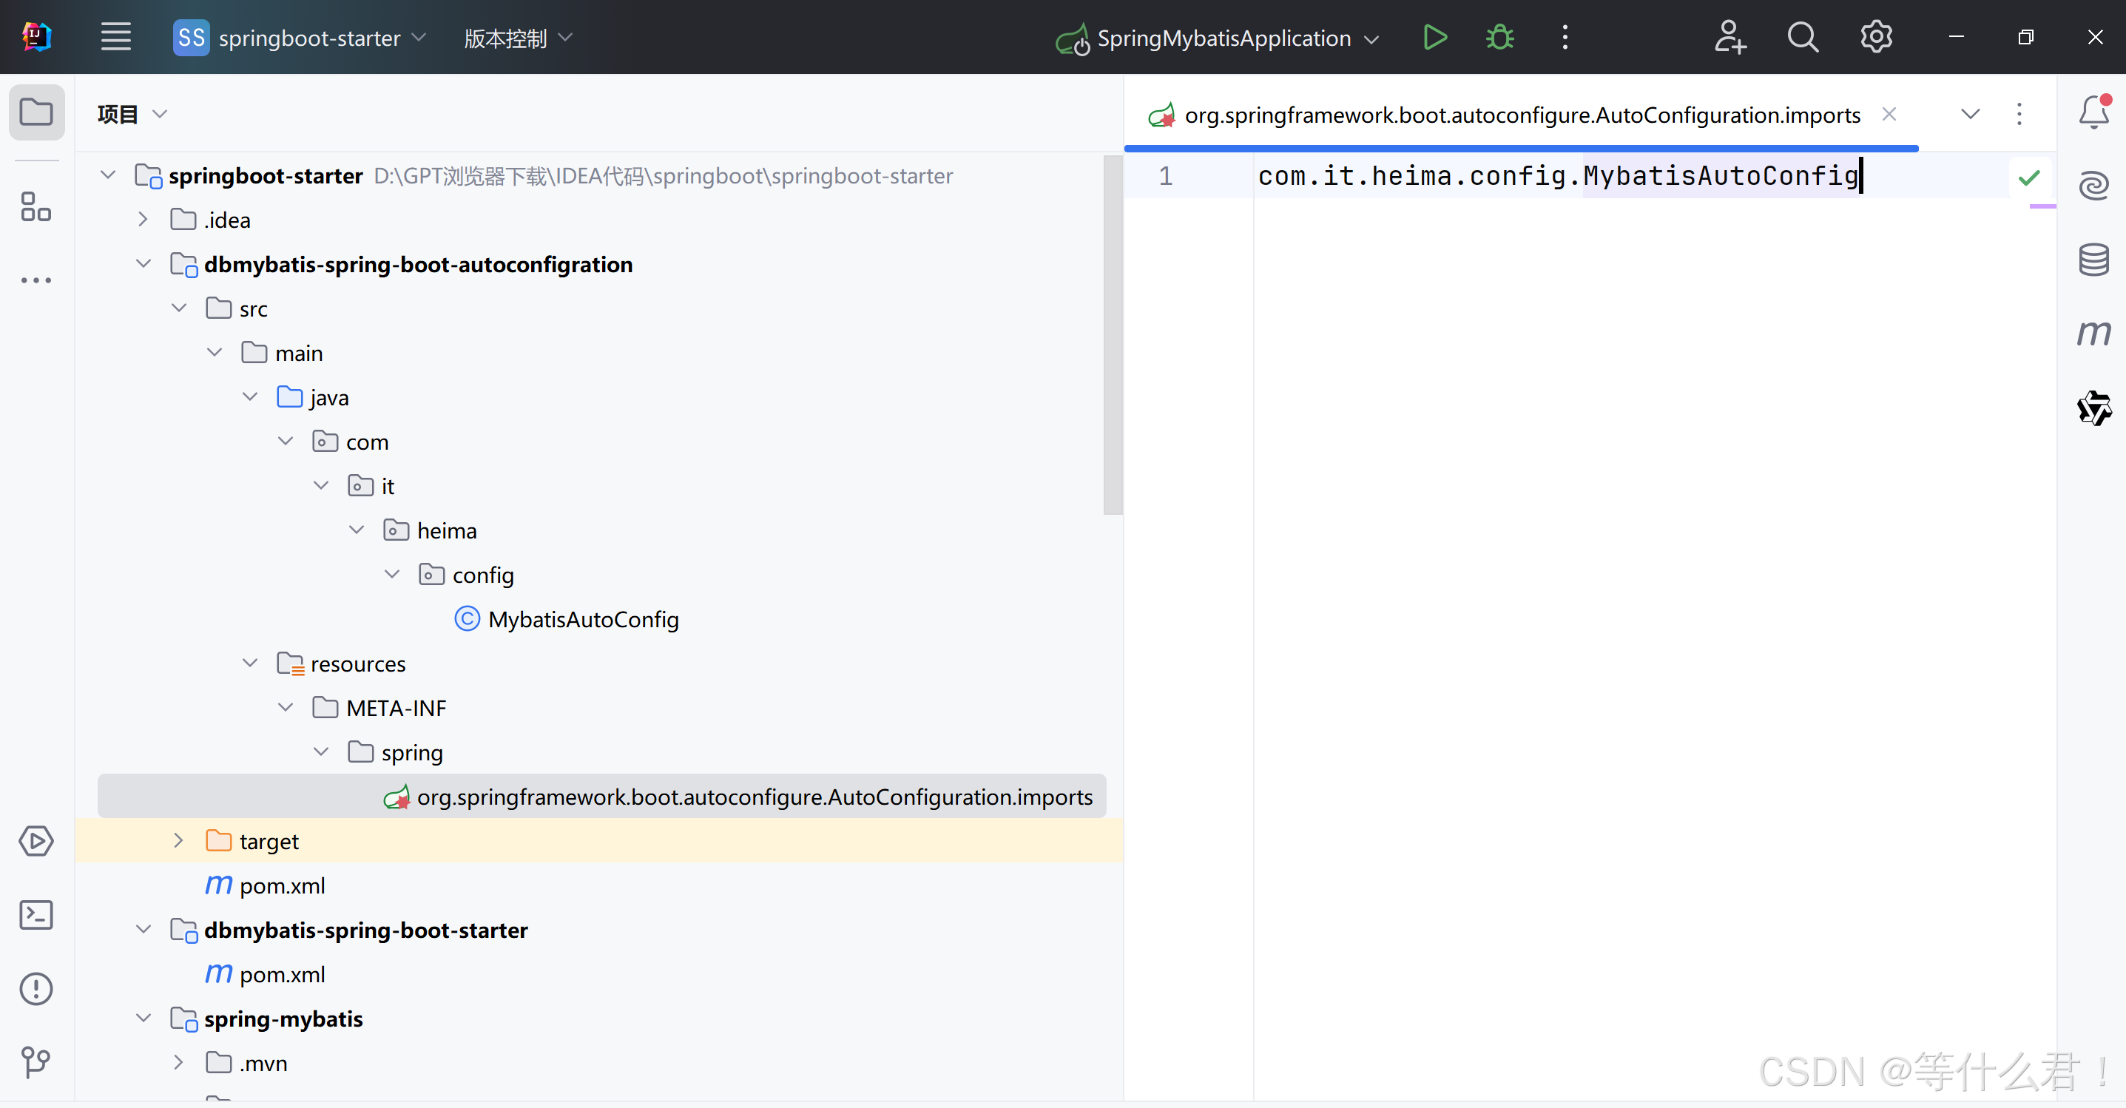Open the Terminal tool window

click(36, 915)
